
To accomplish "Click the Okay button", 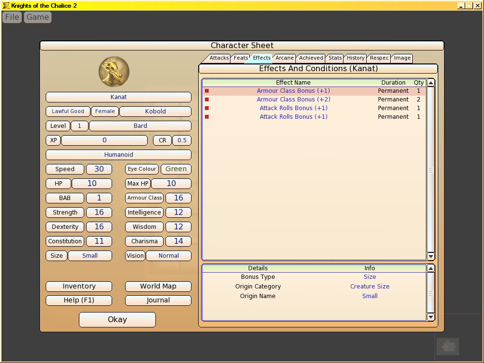I will (117, 320).
